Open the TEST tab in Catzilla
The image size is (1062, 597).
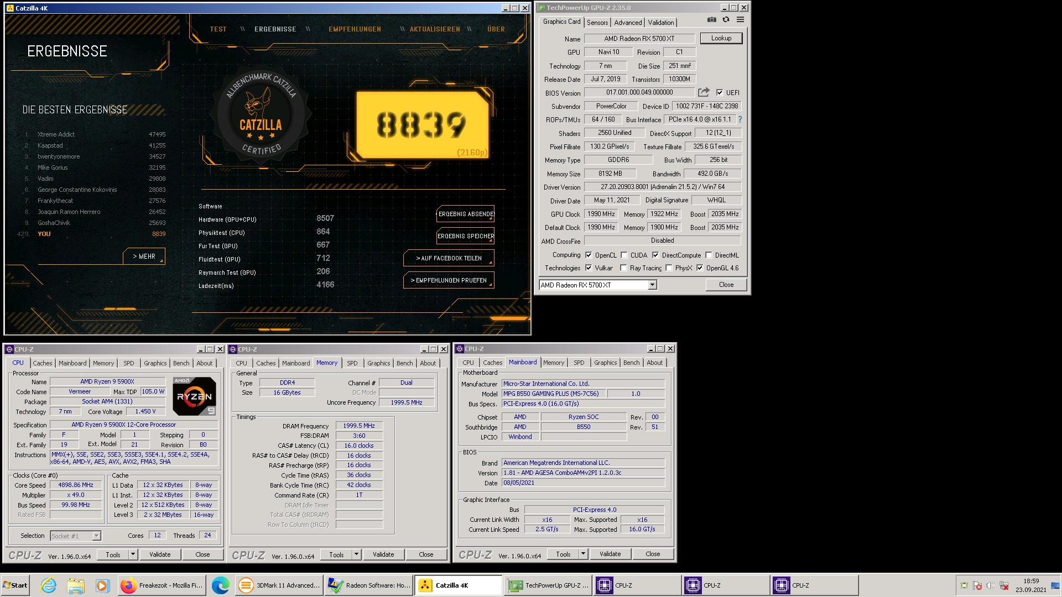(218, 29)
